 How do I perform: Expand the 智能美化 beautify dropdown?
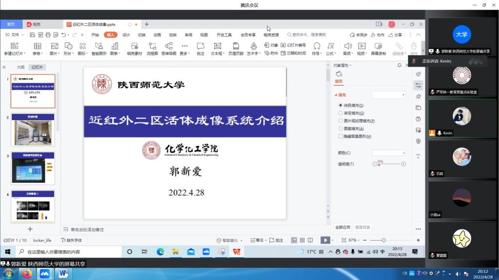pyautogui.click(x=242, y=241)
